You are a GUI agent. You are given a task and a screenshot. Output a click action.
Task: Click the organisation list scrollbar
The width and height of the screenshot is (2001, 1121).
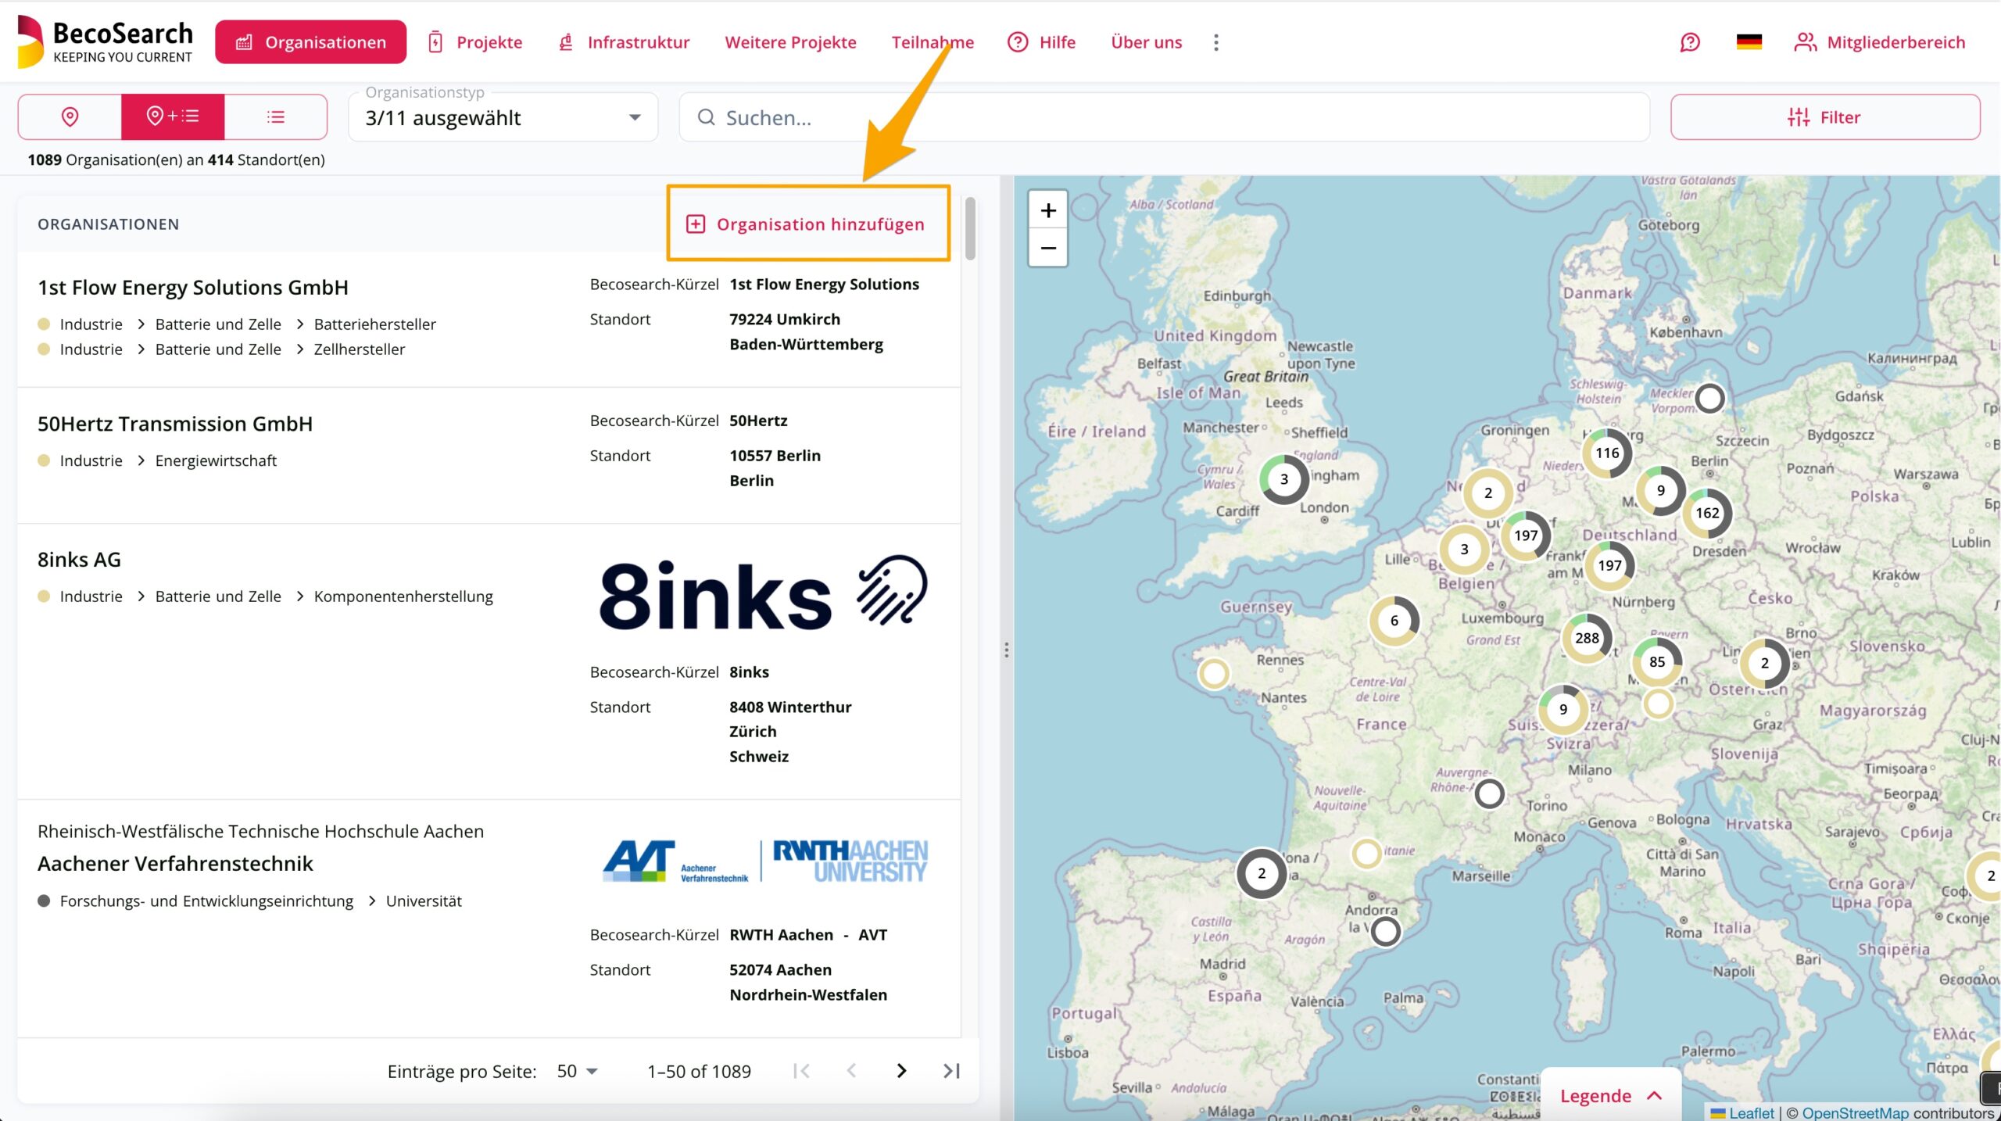coord(970,228)
